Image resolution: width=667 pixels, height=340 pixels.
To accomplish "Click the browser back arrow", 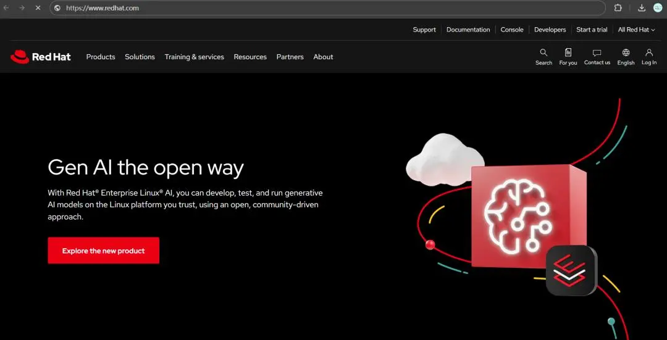I will [6, 7].
